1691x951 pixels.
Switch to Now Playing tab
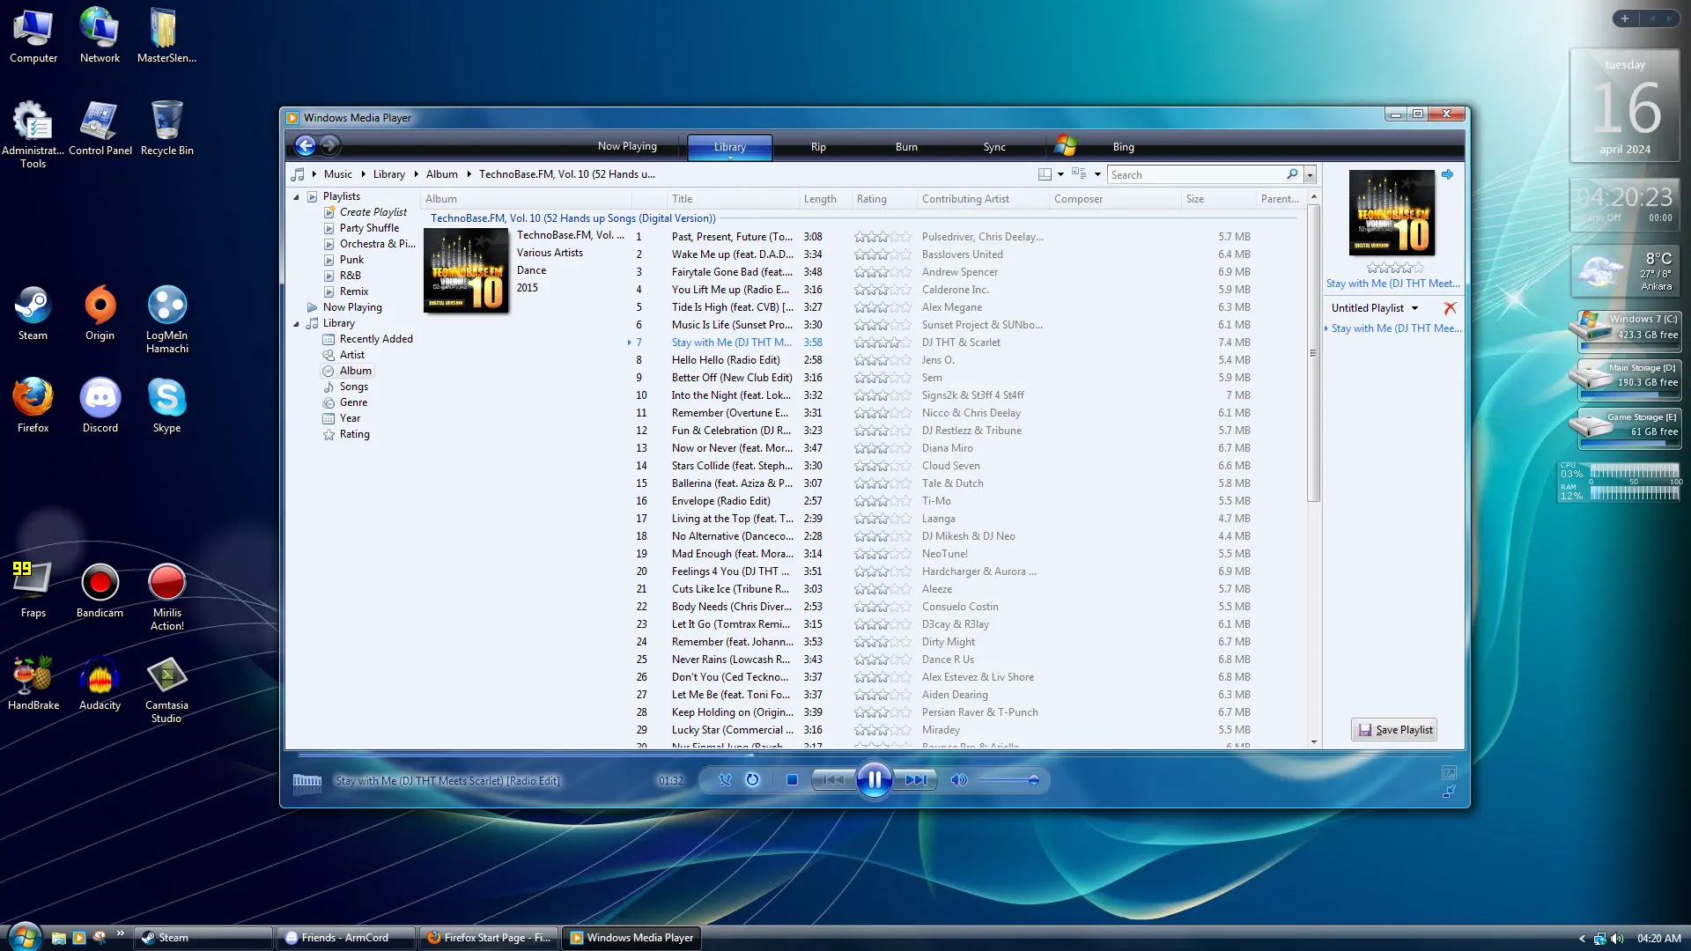[627, 146]
